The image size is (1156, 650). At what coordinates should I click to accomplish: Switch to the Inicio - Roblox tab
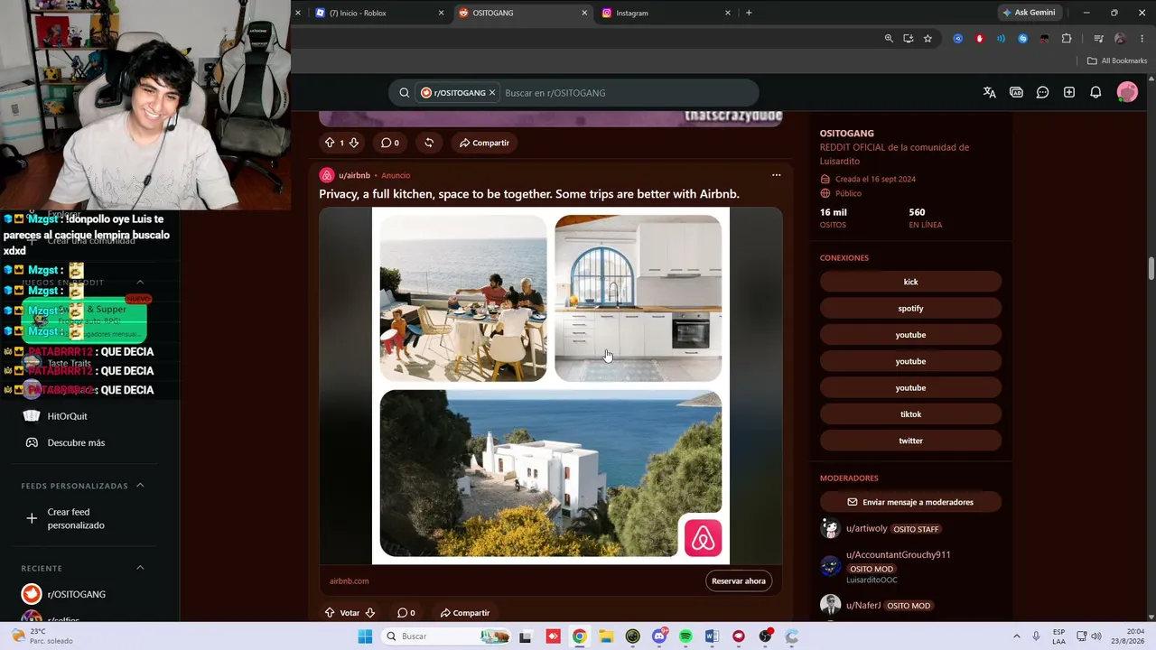[379, 13]
